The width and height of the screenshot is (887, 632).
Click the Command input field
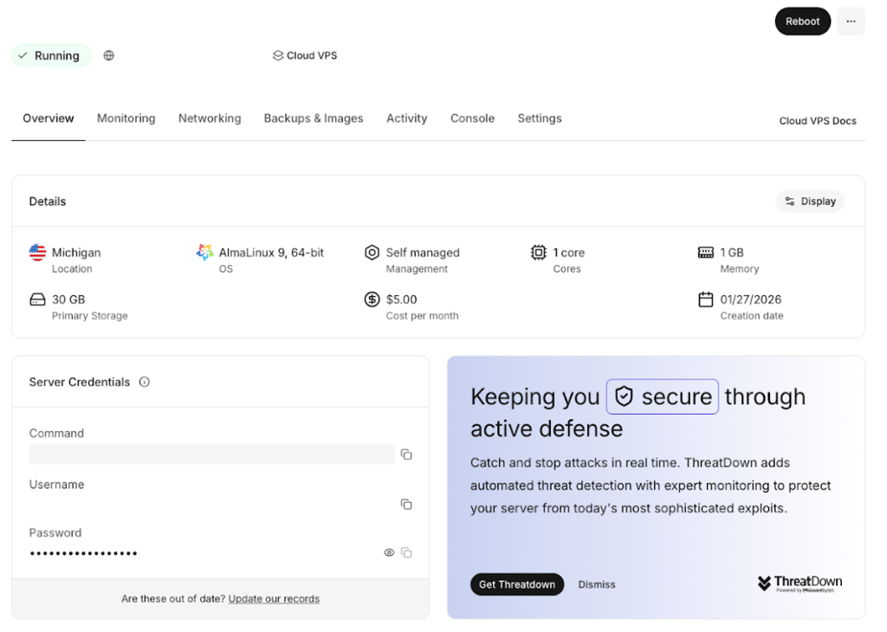coord(211,455)
